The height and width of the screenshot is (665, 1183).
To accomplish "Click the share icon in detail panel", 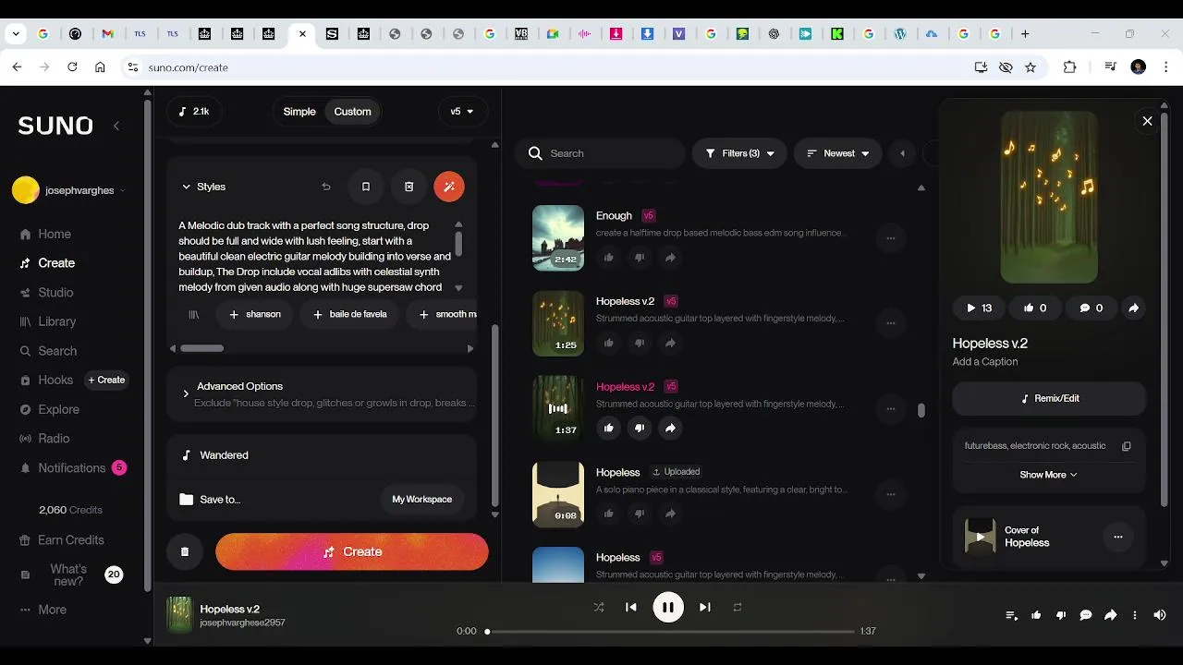I will (x=1133, y=308).
